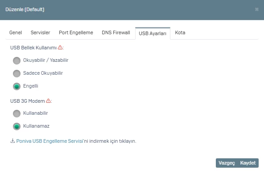Select the USB Ayarları tab
This screenshot has height=173, width=264.
153,33
